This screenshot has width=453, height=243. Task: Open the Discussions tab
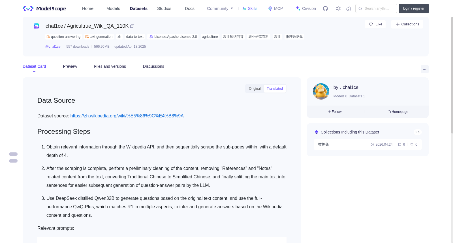(x=153, y=66)
